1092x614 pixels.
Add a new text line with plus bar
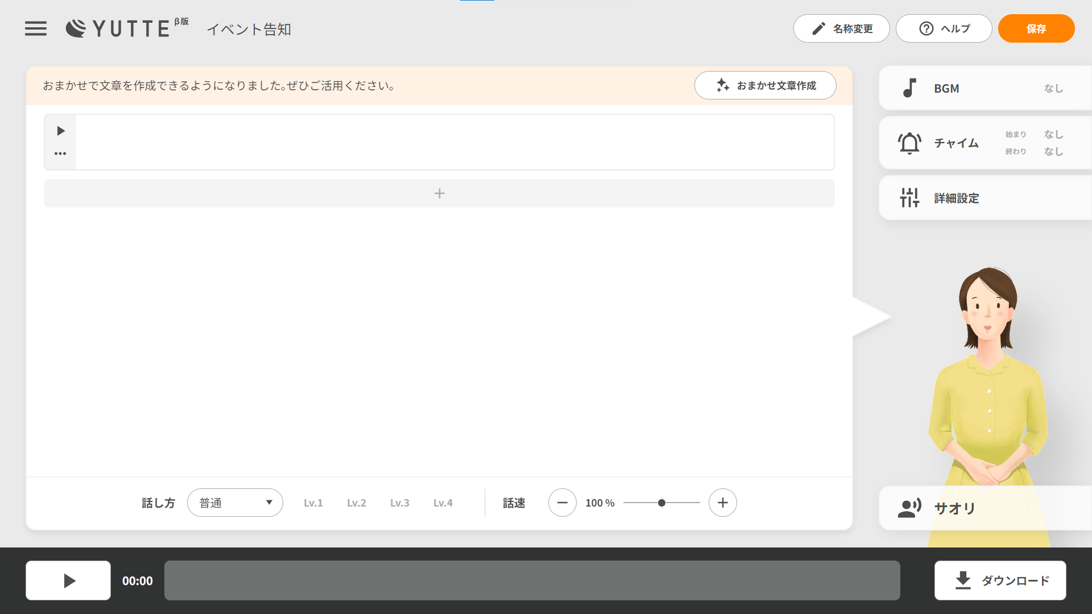click(439, 193)
